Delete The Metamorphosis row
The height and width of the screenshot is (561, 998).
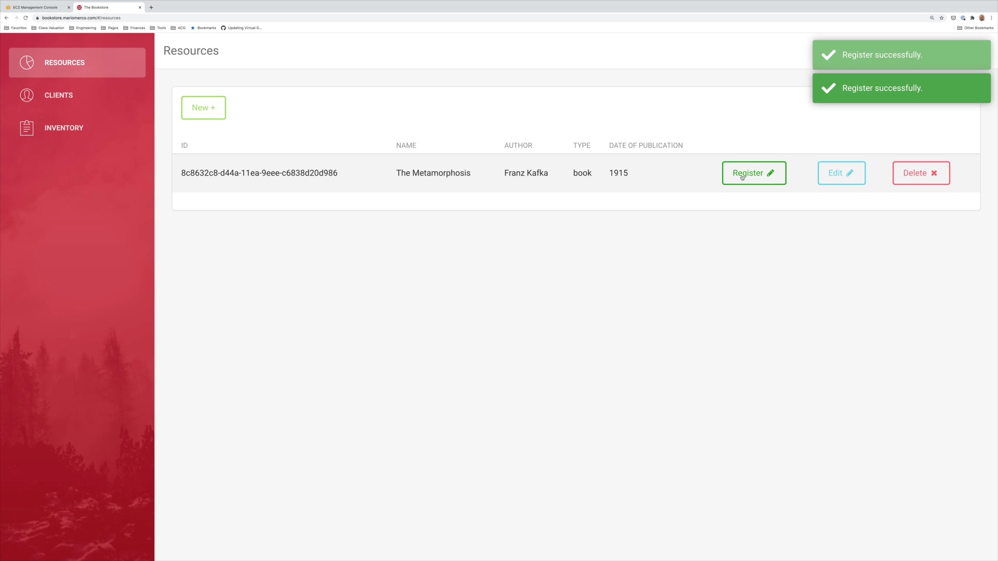pyautogui.click(x=921, y=173)
